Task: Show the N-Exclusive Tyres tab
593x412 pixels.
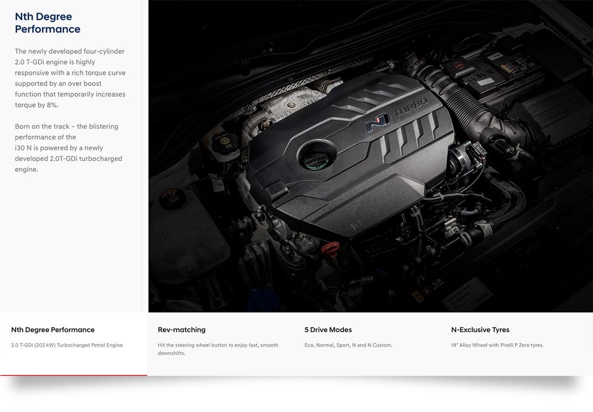Action: coord(480,330)
